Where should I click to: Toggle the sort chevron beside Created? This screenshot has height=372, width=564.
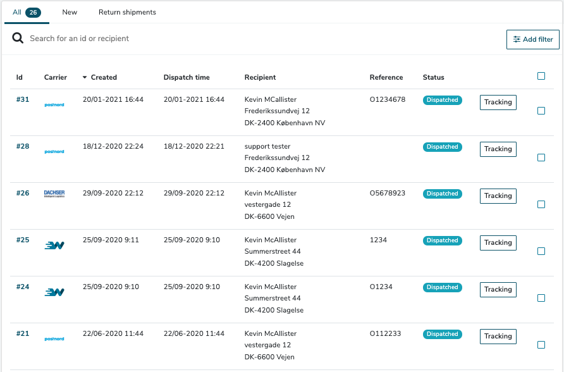pyautogui.click(x=85, y=77)
